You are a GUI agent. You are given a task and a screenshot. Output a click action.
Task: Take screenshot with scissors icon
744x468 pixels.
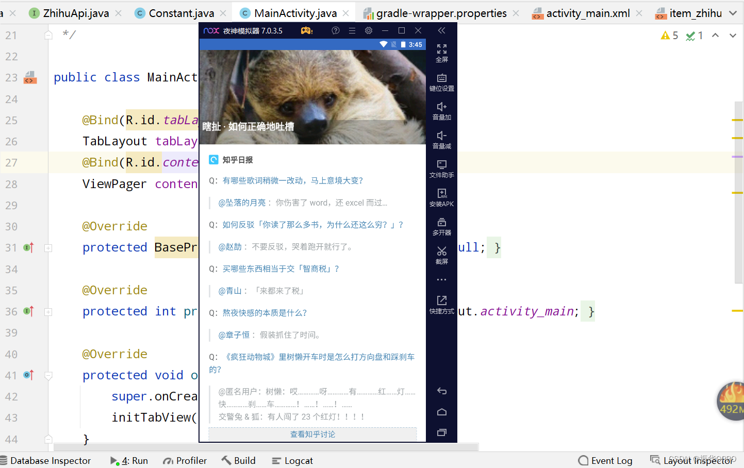[442, 255]
